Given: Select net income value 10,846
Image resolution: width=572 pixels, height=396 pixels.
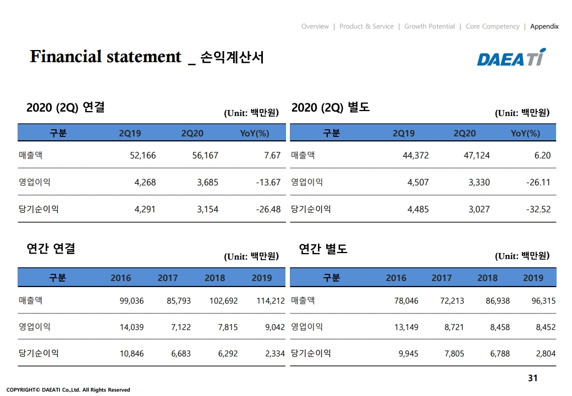Looking at the screenshot, I should (x=131, y=354).
